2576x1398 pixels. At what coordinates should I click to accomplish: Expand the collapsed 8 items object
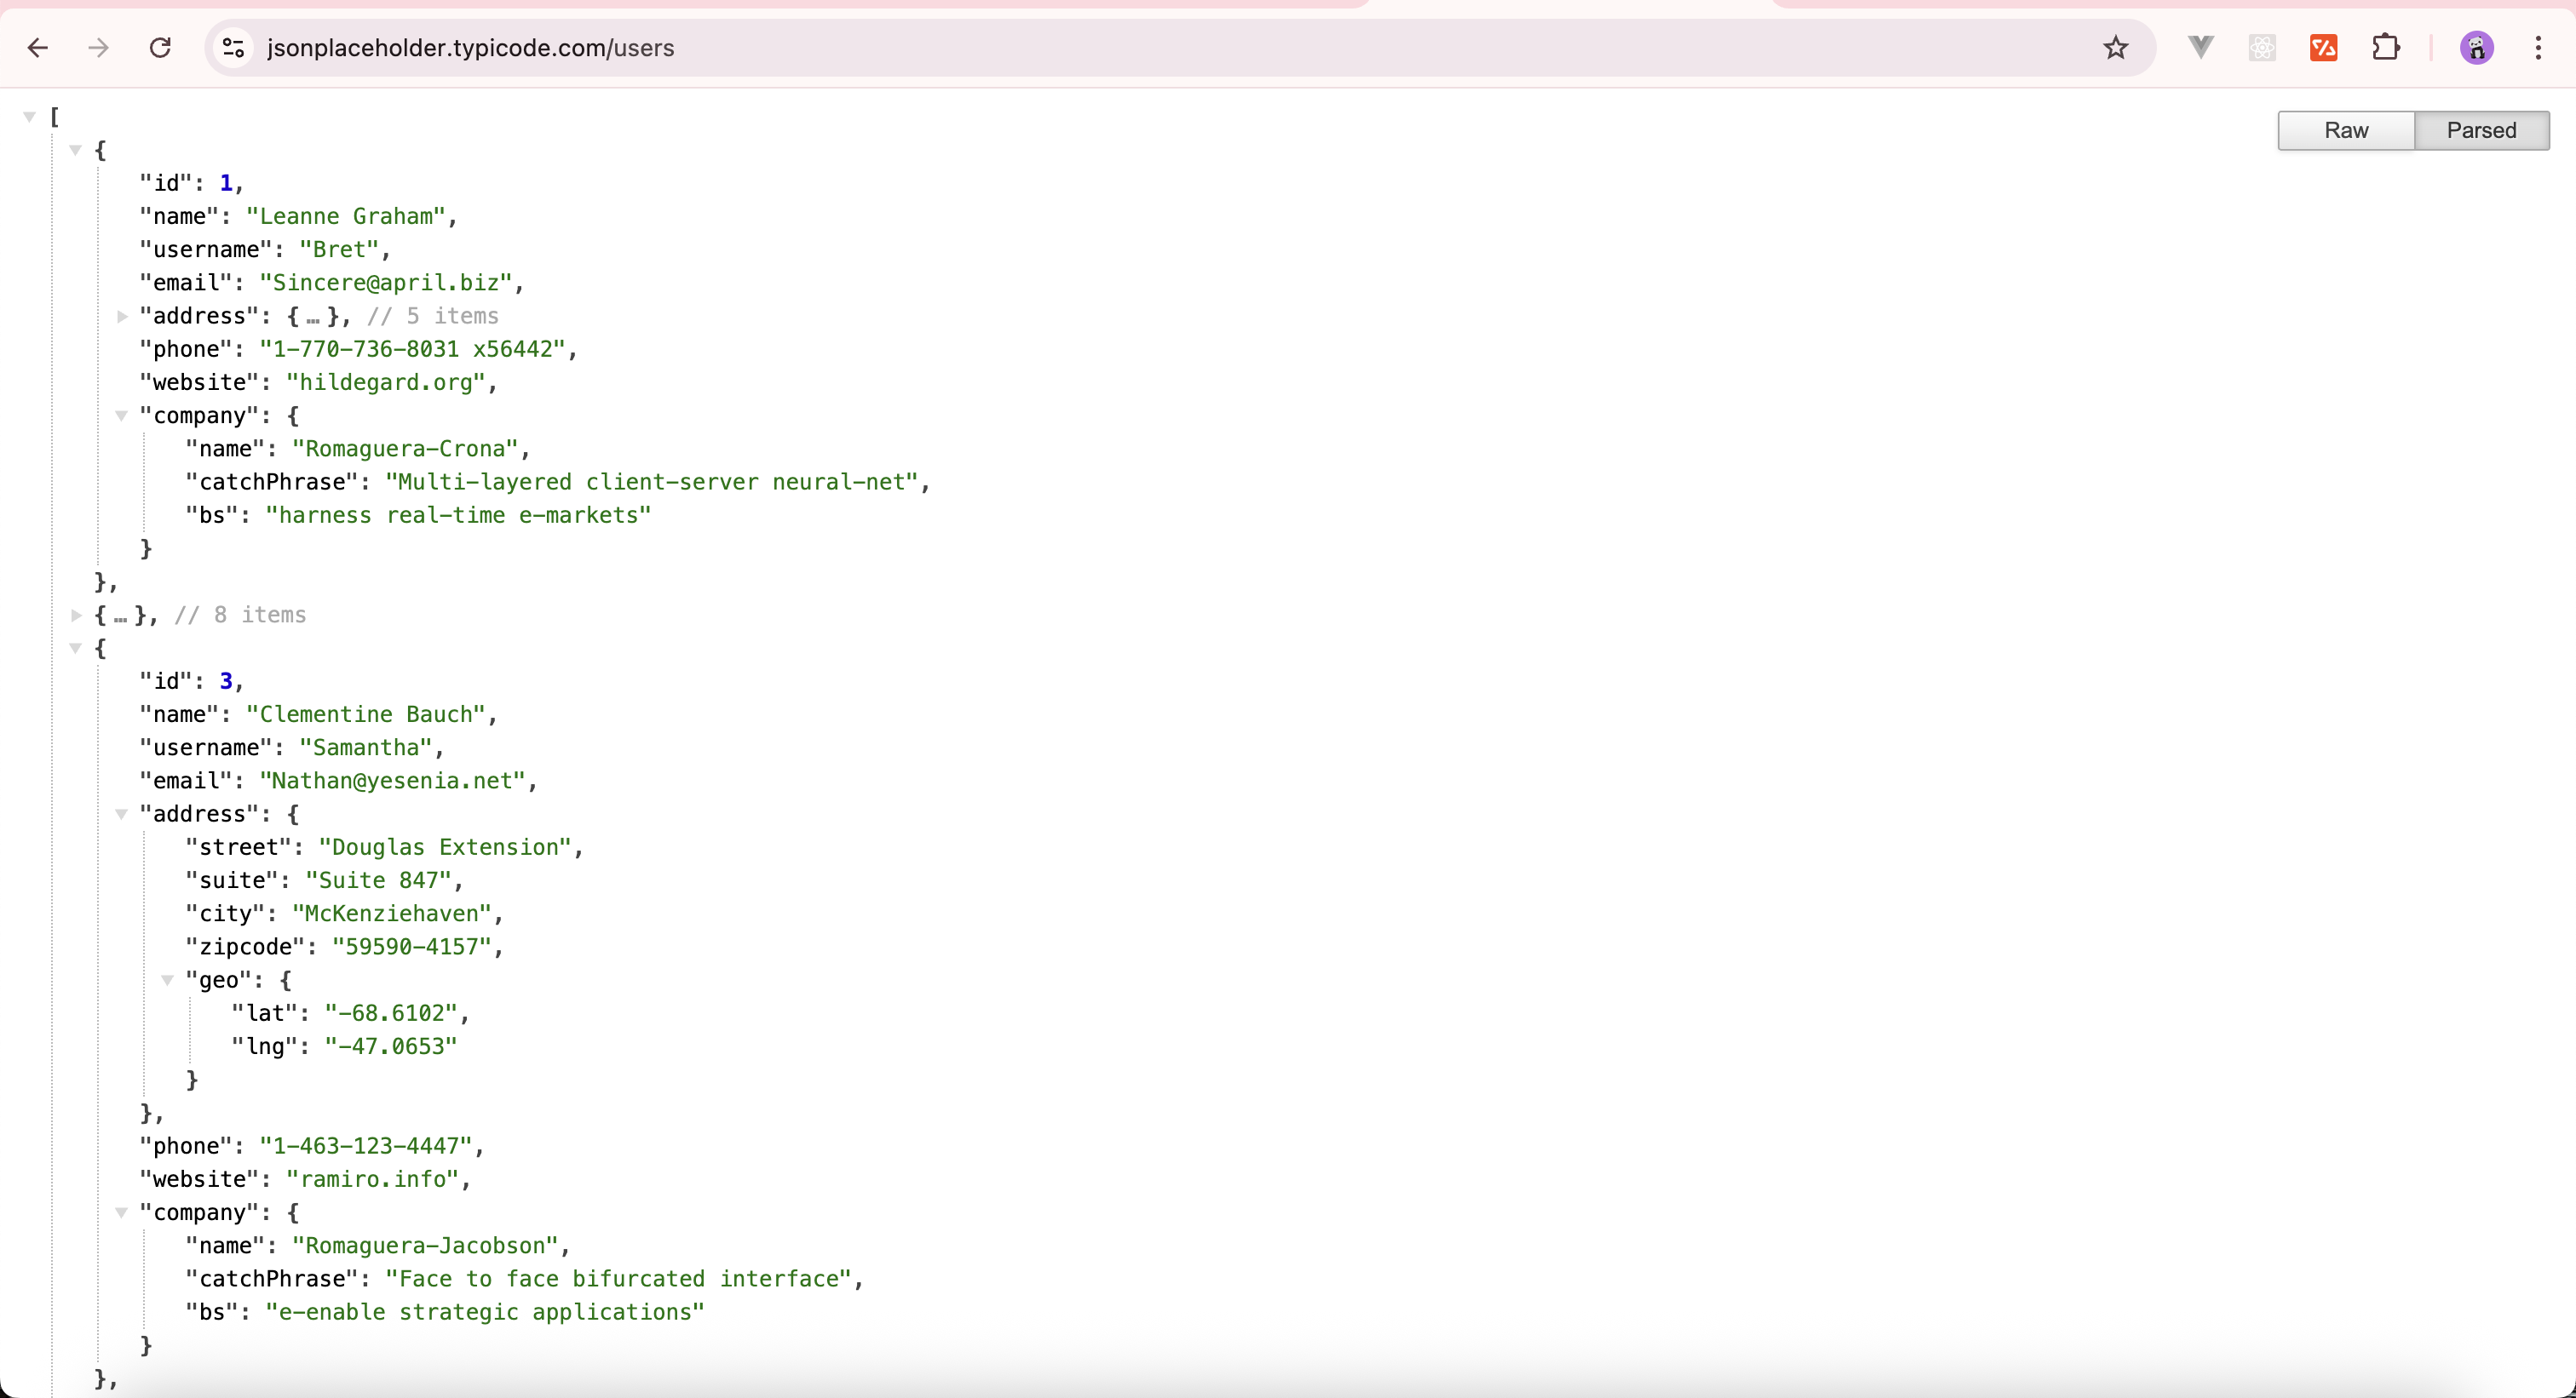click(x=76, y=616)
